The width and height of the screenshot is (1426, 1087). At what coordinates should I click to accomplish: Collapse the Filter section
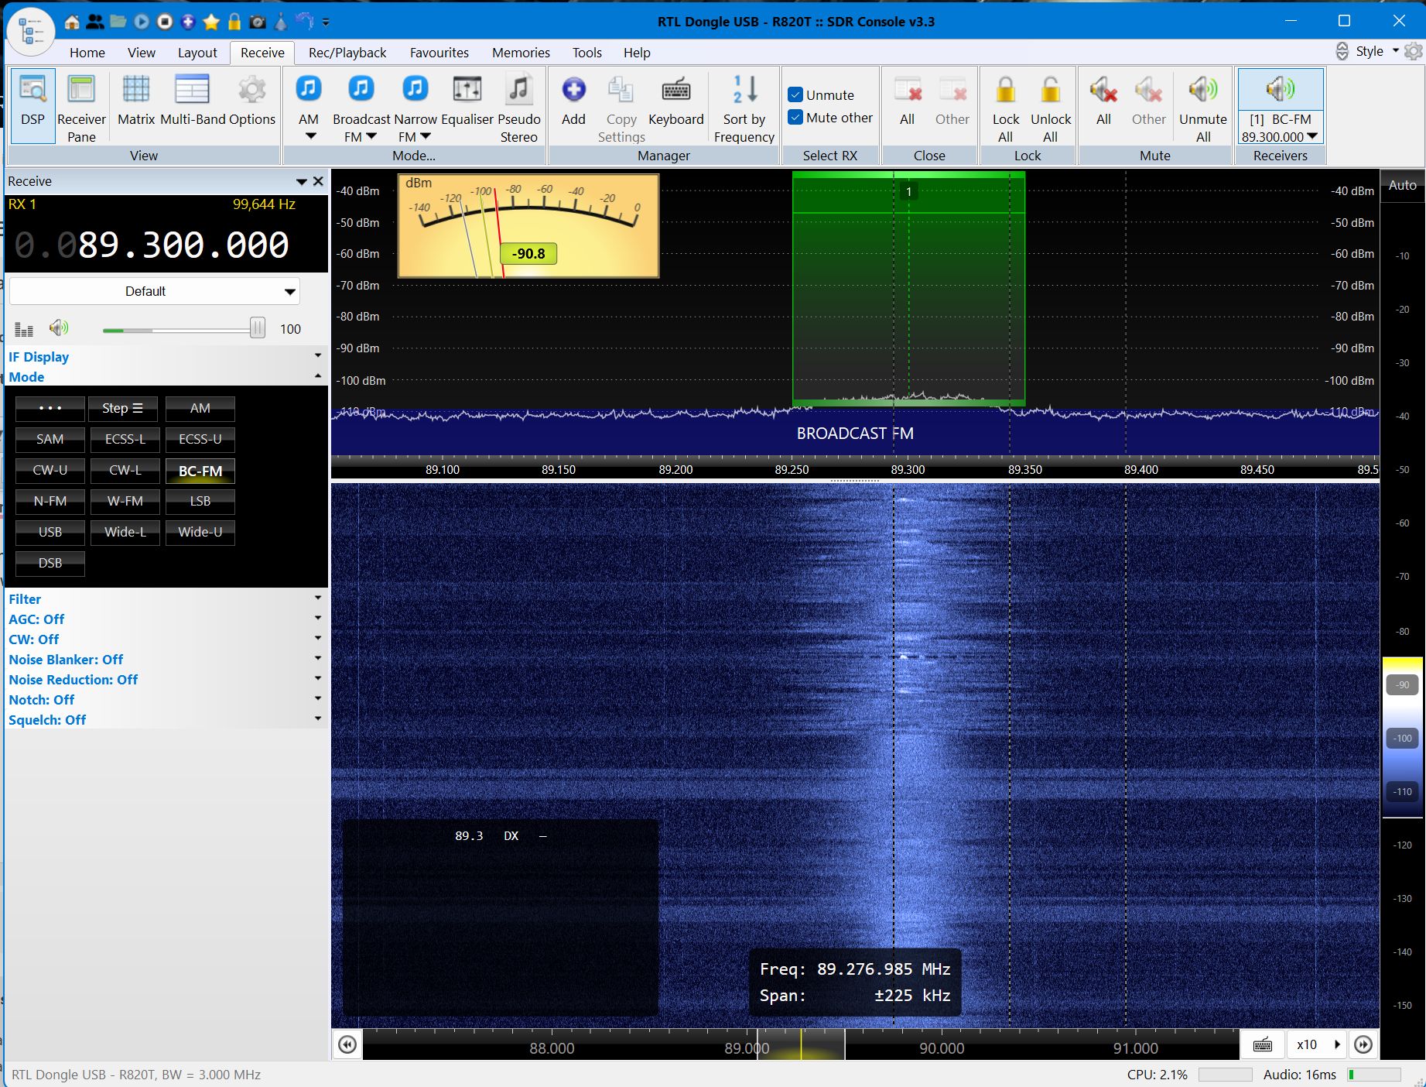tap(318, 598)
